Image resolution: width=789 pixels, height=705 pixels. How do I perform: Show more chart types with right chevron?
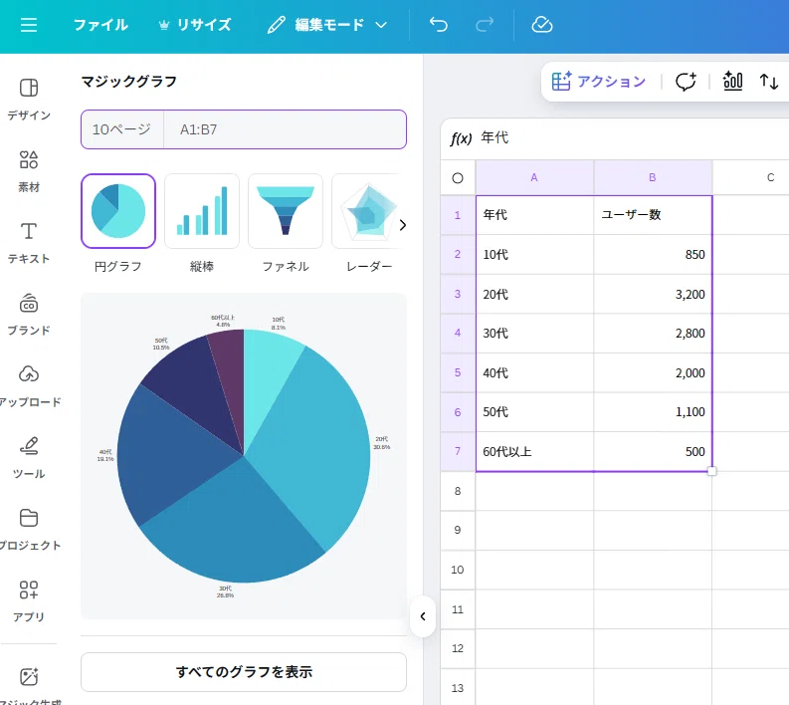point(403,225)
